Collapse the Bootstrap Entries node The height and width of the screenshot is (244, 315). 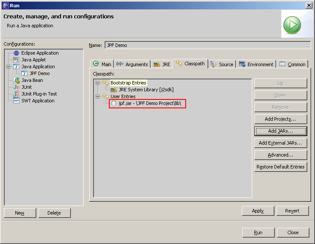click(x=97, y=83)
